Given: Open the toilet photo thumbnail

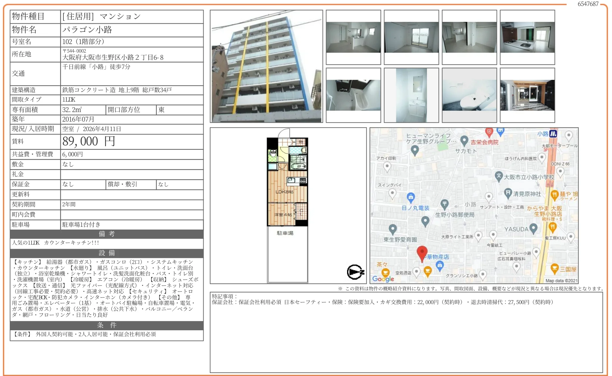Looking at the screenshot, I should coord(469,95).
